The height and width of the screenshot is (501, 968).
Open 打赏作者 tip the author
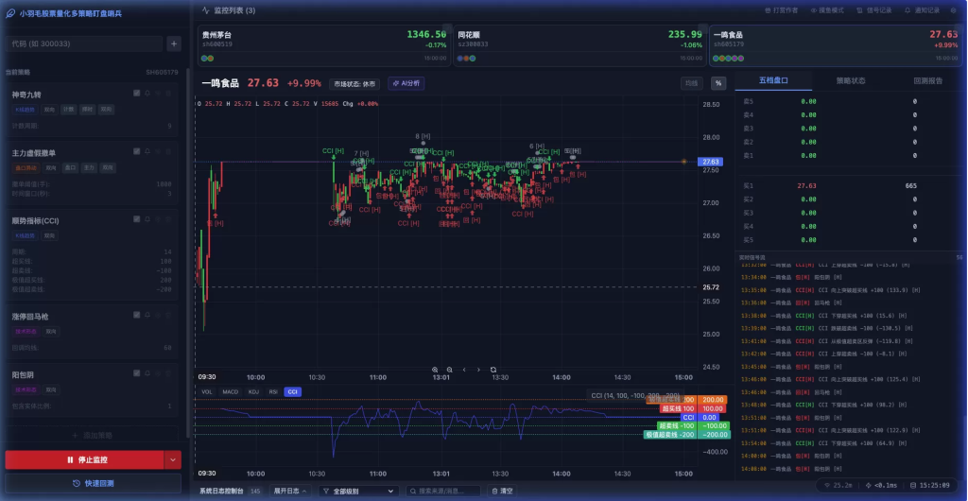pyautogui.click(x=781, y=10)
